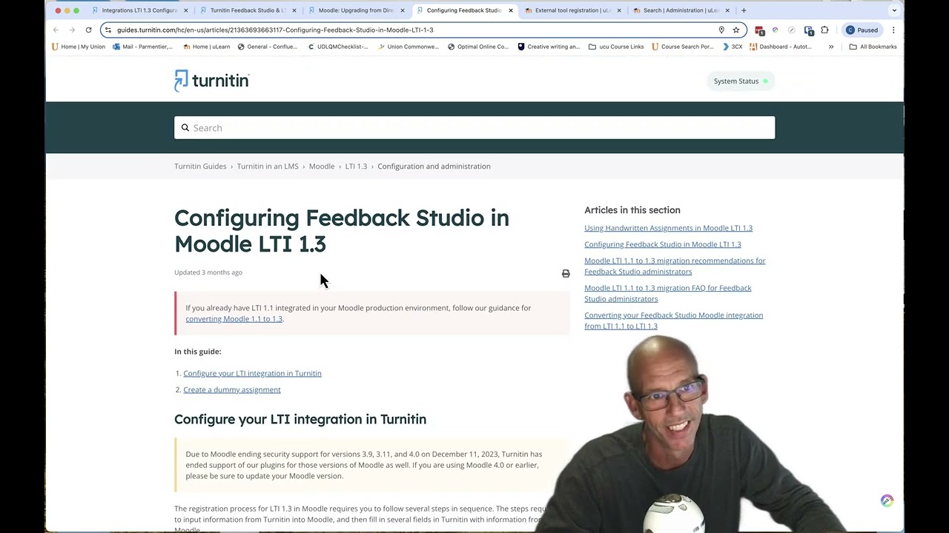Go back using the browser back arrow

56,30
